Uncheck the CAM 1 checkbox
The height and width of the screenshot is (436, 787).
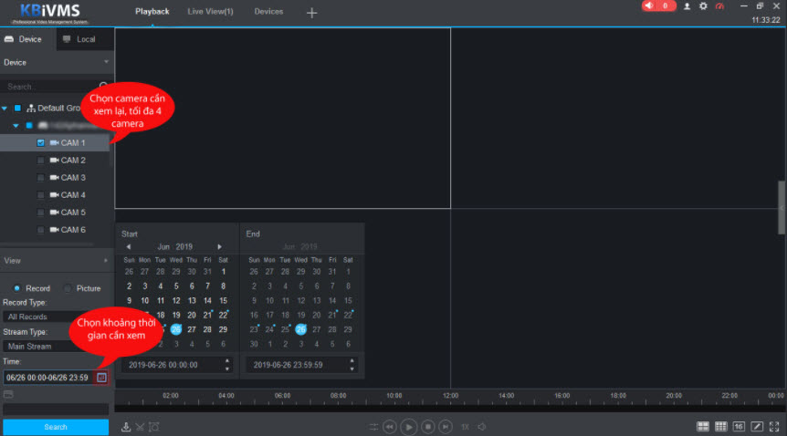point(40,143)
